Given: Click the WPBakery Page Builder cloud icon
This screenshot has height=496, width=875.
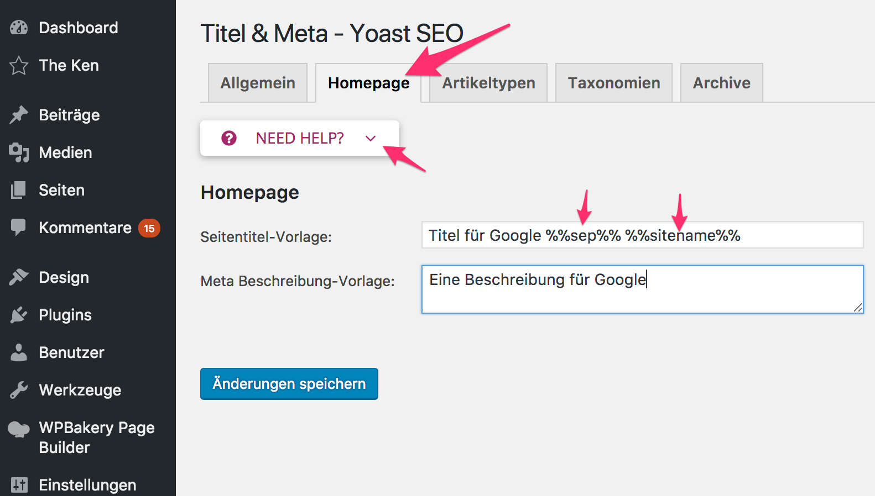Looking at the screenshot, I should (x=19, y=429).
